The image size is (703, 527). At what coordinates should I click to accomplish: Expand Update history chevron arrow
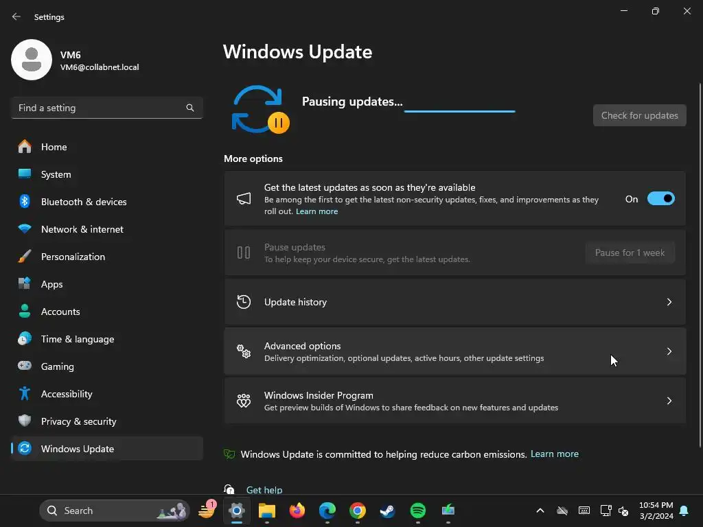669,302
